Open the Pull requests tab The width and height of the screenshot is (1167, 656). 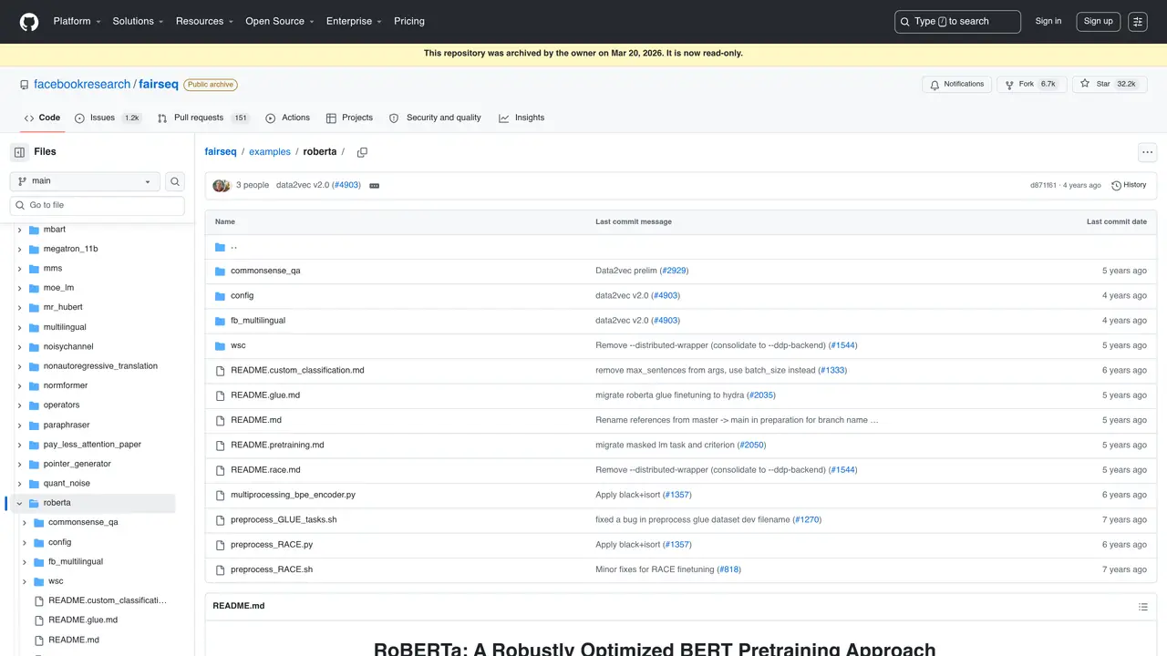pos(202,118)
